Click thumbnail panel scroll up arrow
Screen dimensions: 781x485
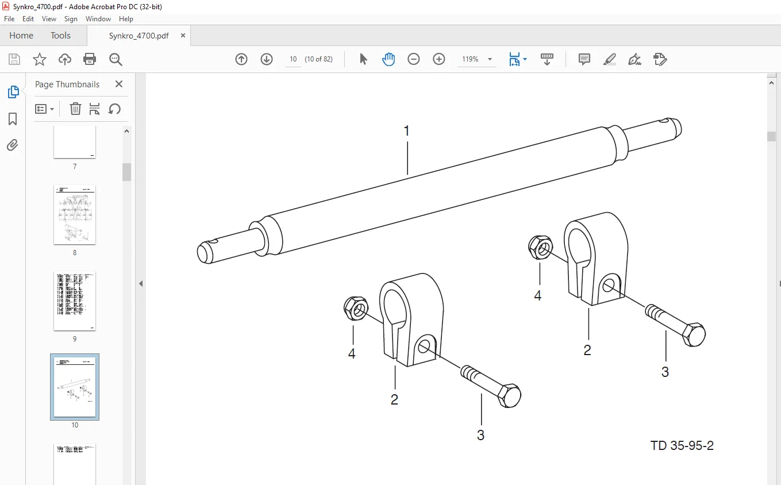(127, 131)
